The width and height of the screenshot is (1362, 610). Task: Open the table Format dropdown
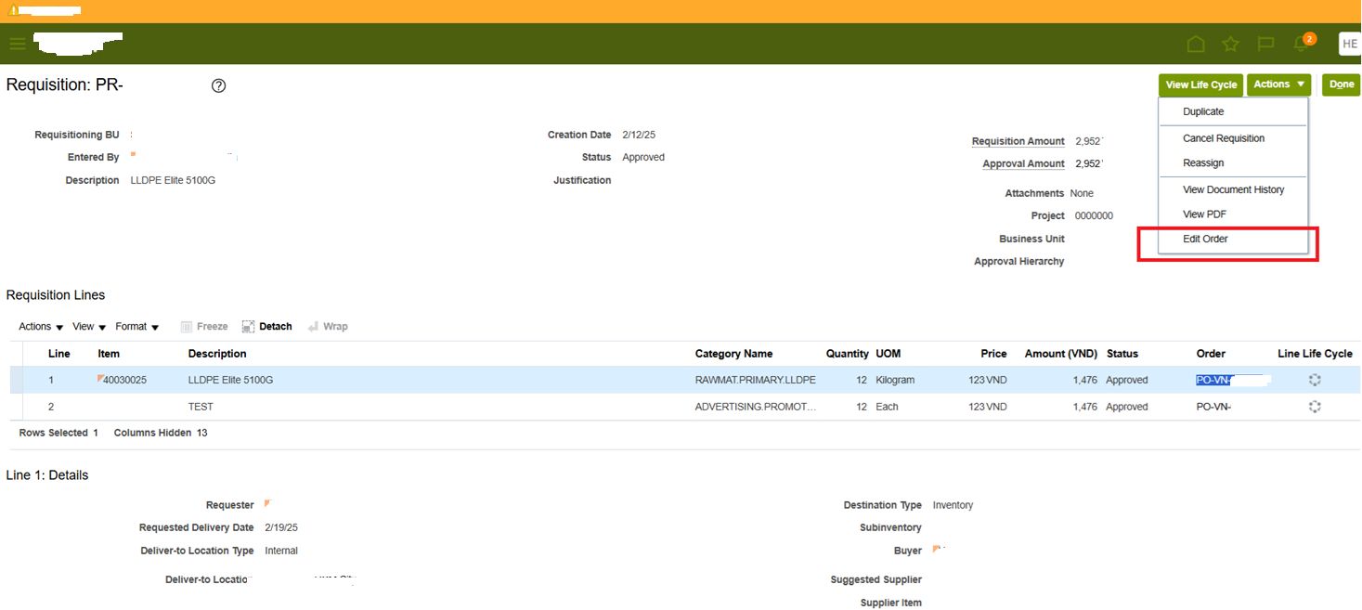[137, 327]
